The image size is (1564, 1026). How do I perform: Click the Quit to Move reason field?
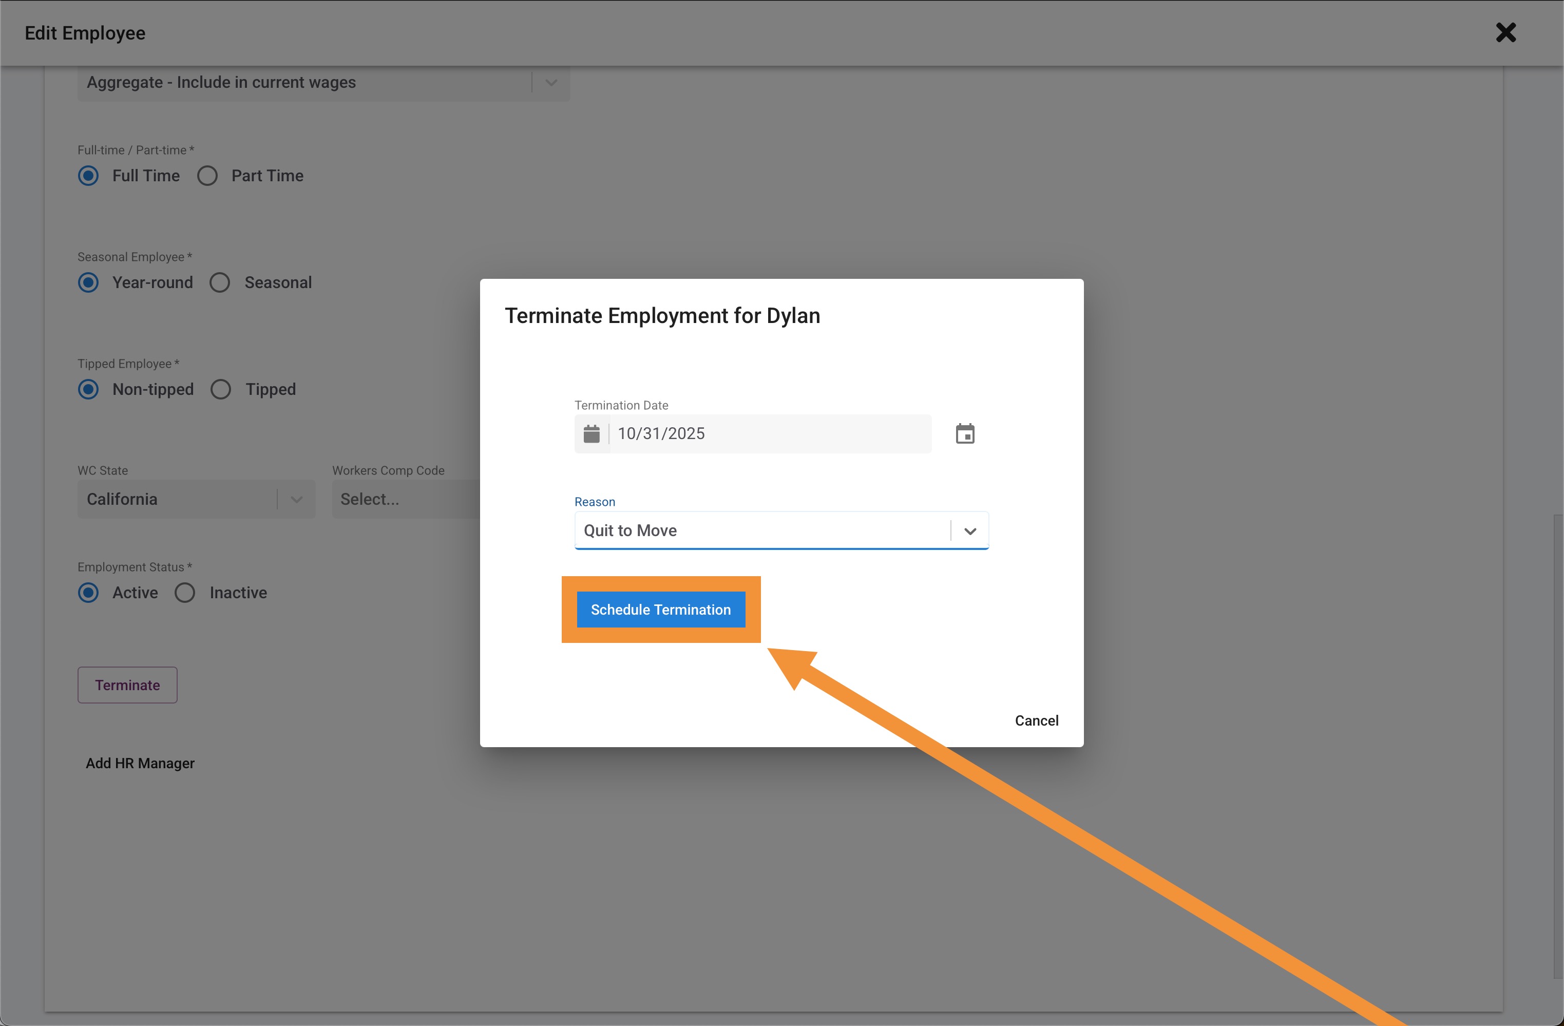click(x=762, y=530)
